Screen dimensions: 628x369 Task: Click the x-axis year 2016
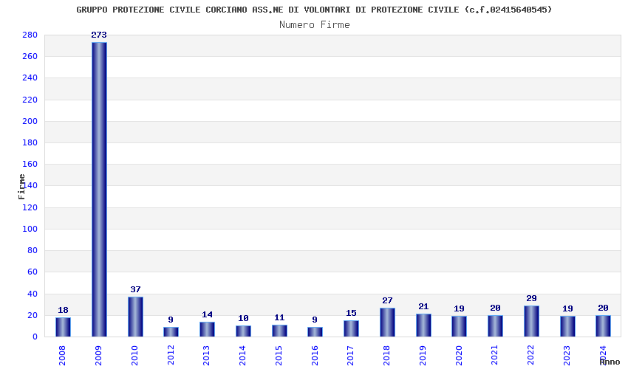(315, 356)
